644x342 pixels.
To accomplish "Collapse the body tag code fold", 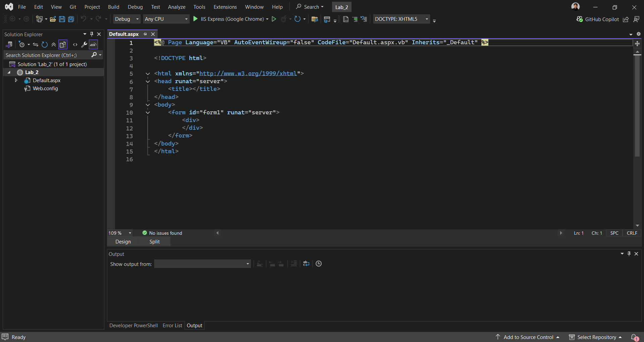I will pyautogui.click(x=148, y=105).
